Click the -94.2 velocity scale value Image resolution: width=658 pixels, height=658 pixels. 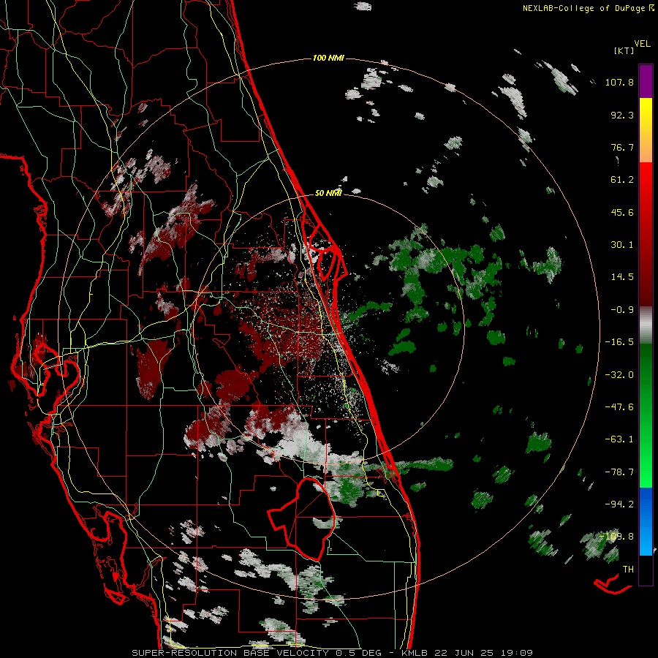click(x=619, y=504)
